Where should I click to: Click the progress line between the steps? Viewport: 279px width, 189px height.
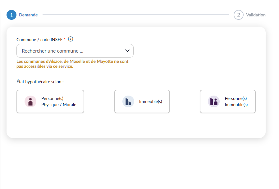(x=135, y=15)
